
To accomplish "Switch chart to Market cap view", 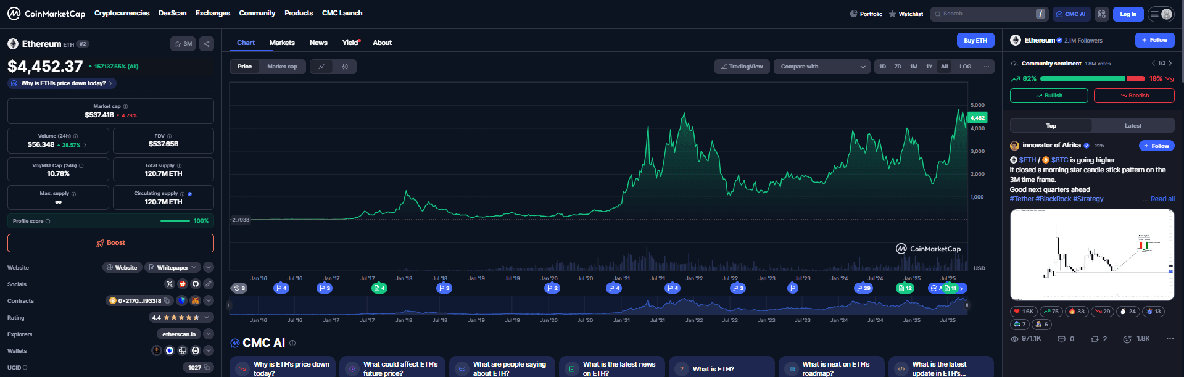I will 282,67.
